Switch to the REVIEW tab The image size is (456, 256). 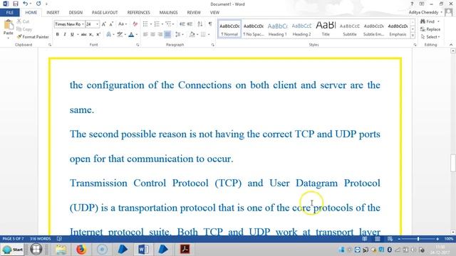(194, 13)
